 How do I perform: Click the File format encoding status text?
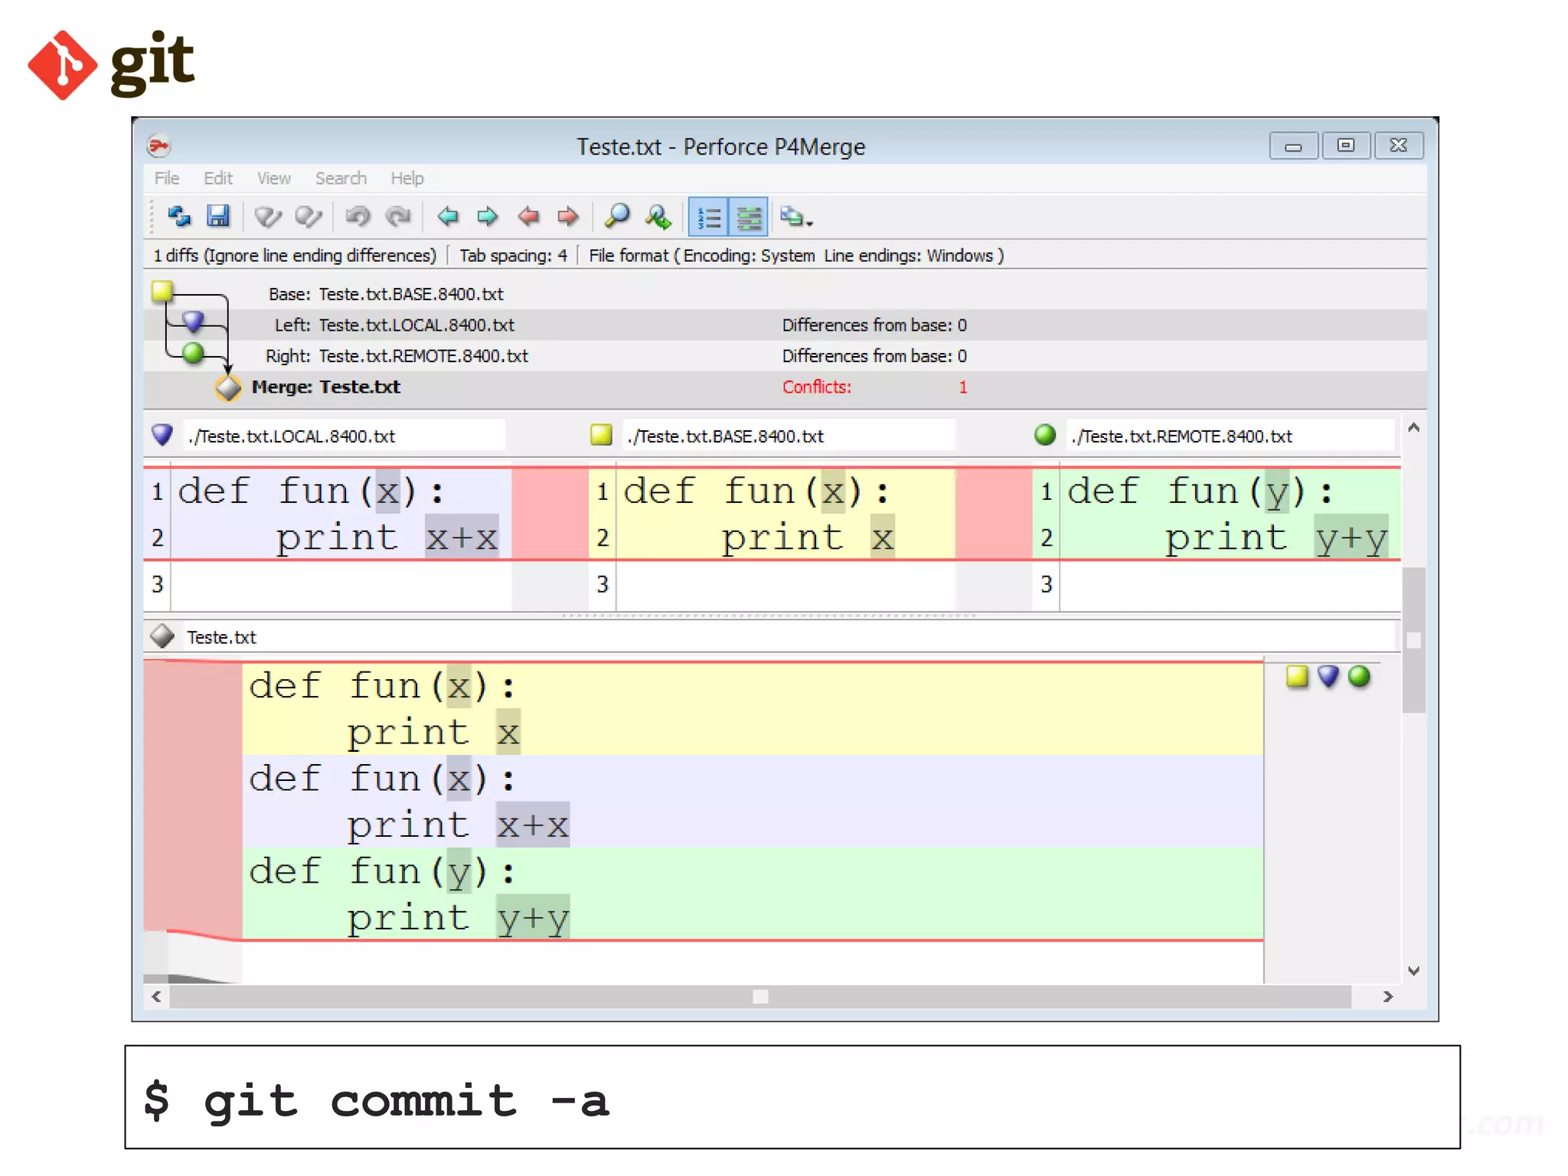click(x=796, y=256)
